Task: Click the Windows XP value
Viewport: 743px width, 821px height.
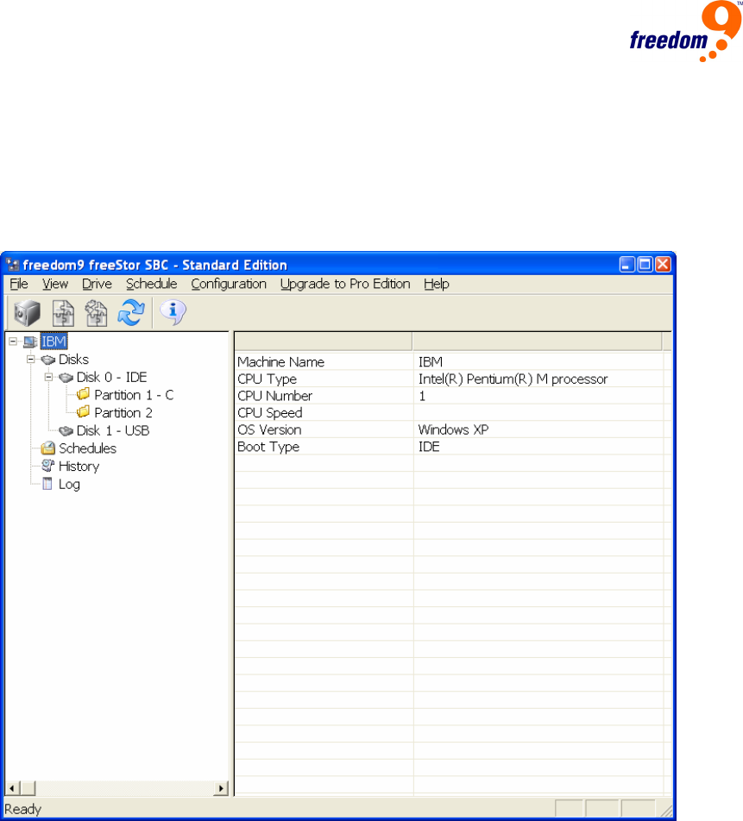Action: (453, 429)
